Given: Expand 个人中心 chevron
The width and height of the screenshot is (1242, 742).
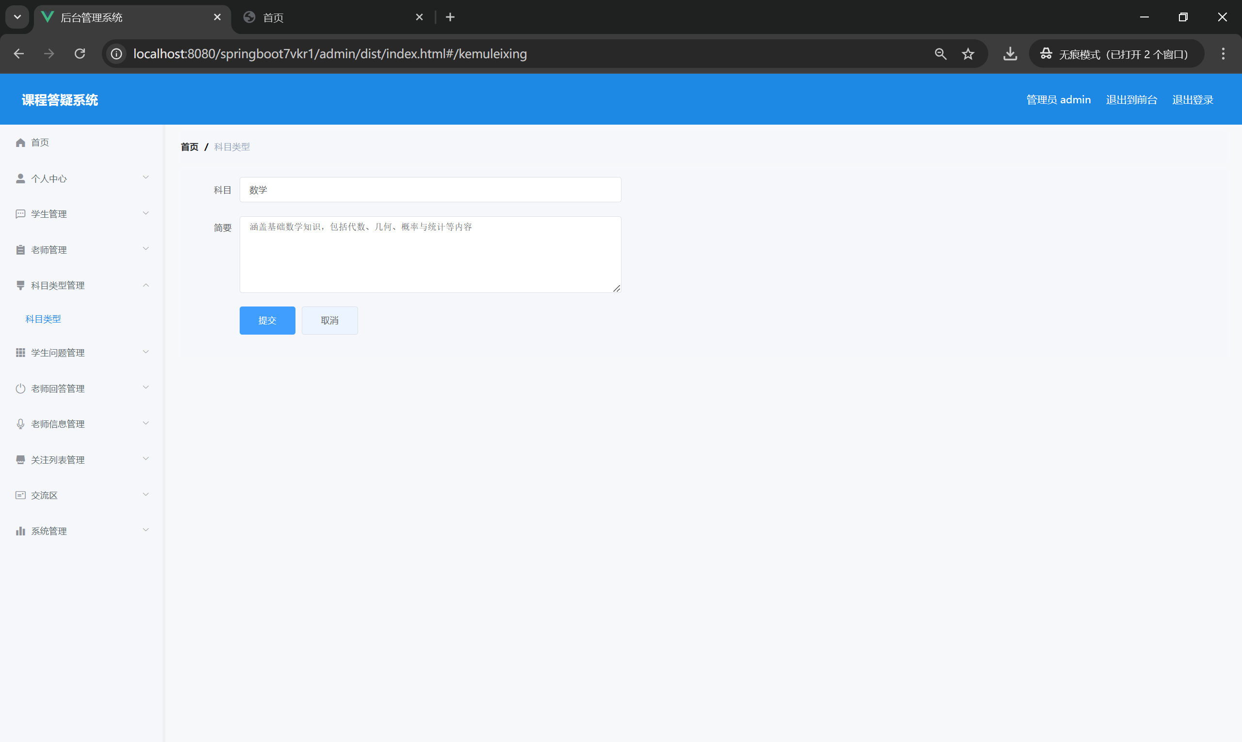Looking at the screenshot, I should (x=146, y=177).
